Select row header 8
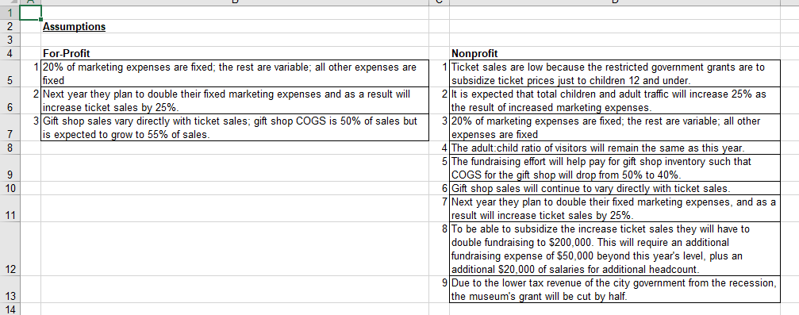Image resolution: width=799 pixels, height=315 pixels. [10, 148]
